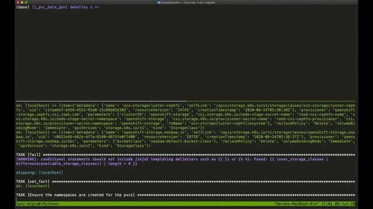Click the time '17:01' in tmux status bar
This screenshot has height=209, width=373.
(x=327, y=204)
